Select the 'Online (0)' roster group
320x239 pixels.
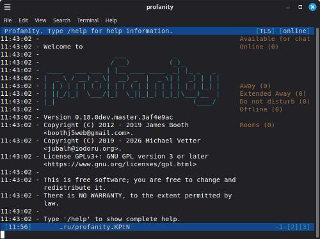click(x=259, y=47)
